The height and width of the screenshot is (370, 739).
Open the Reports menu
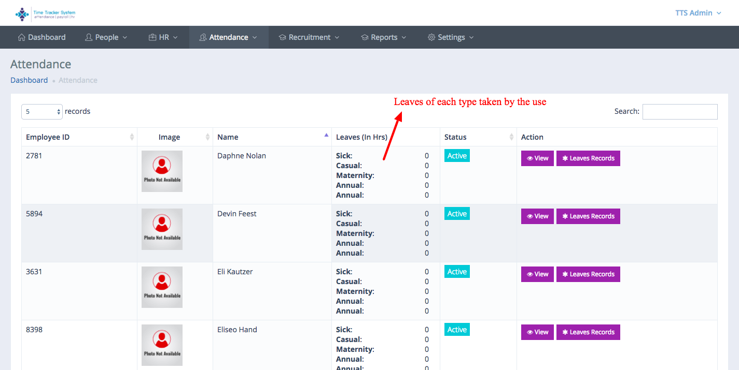point(384,37)
